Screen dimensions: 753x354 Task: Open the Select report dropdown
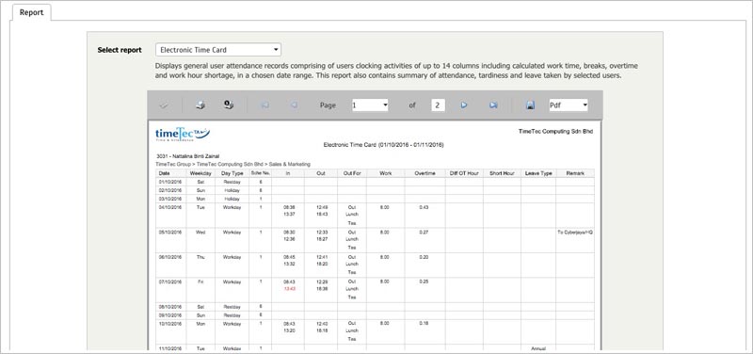(218, 50)
